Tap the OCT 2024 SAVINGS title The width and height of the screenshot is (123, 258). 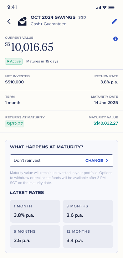(x=53, y=17)
